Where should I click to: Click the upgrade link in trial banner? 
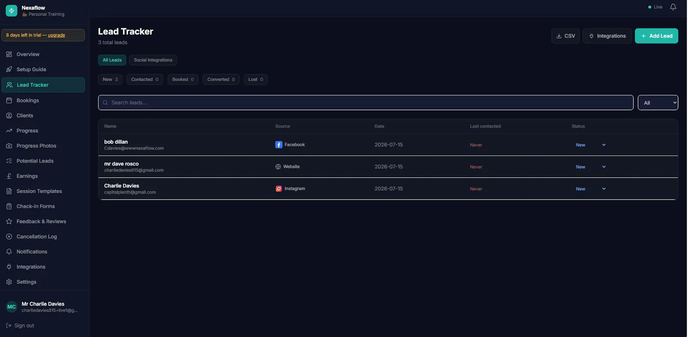tap(56, 35)
